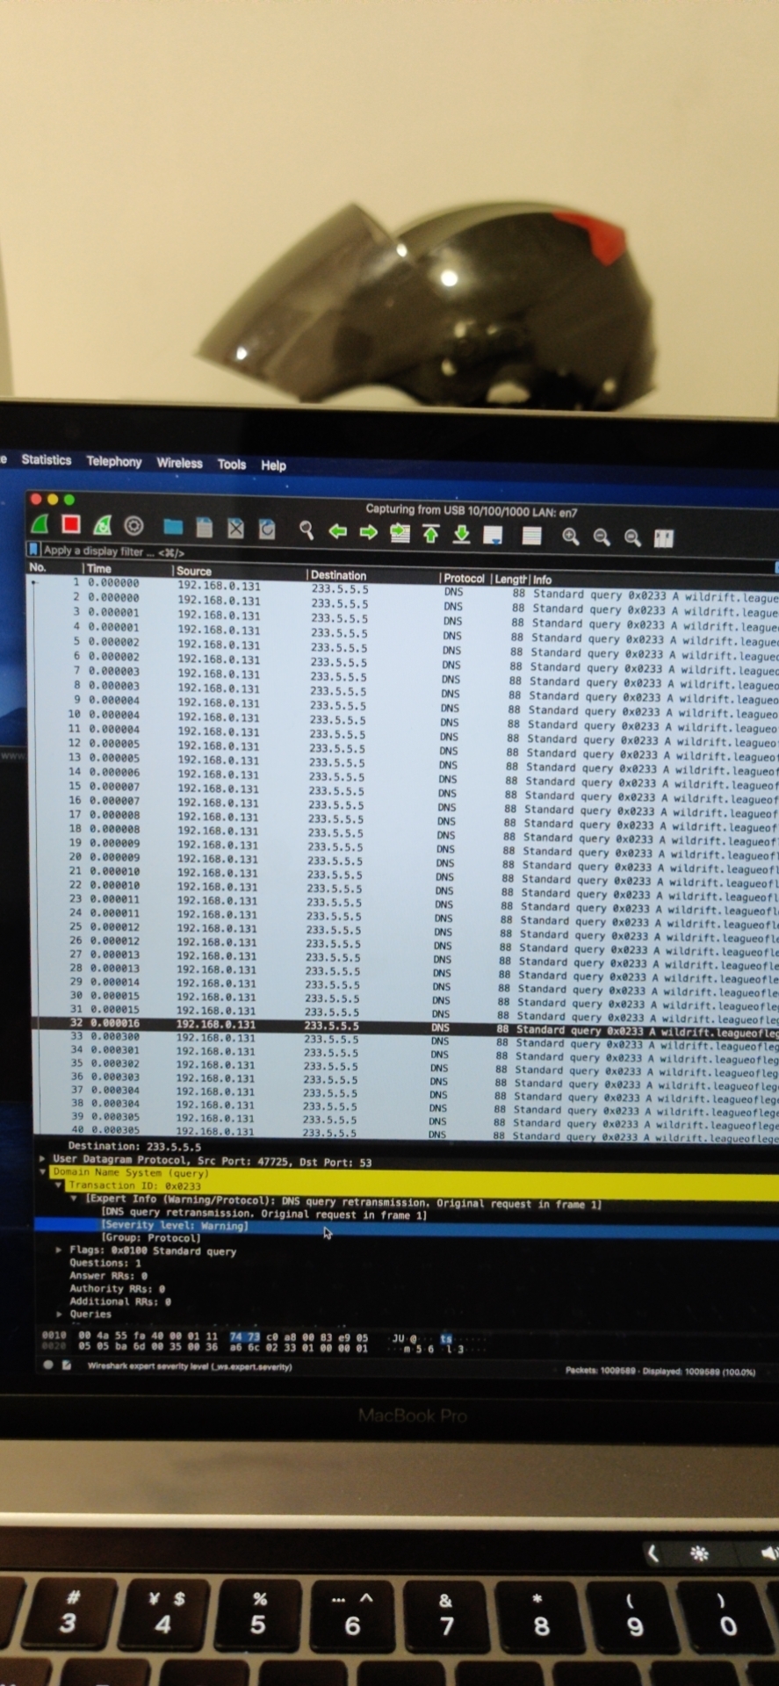Click the 'Packets: 1009589' status bar text
Screen dimensions: 779x1686
point(602,1371)
